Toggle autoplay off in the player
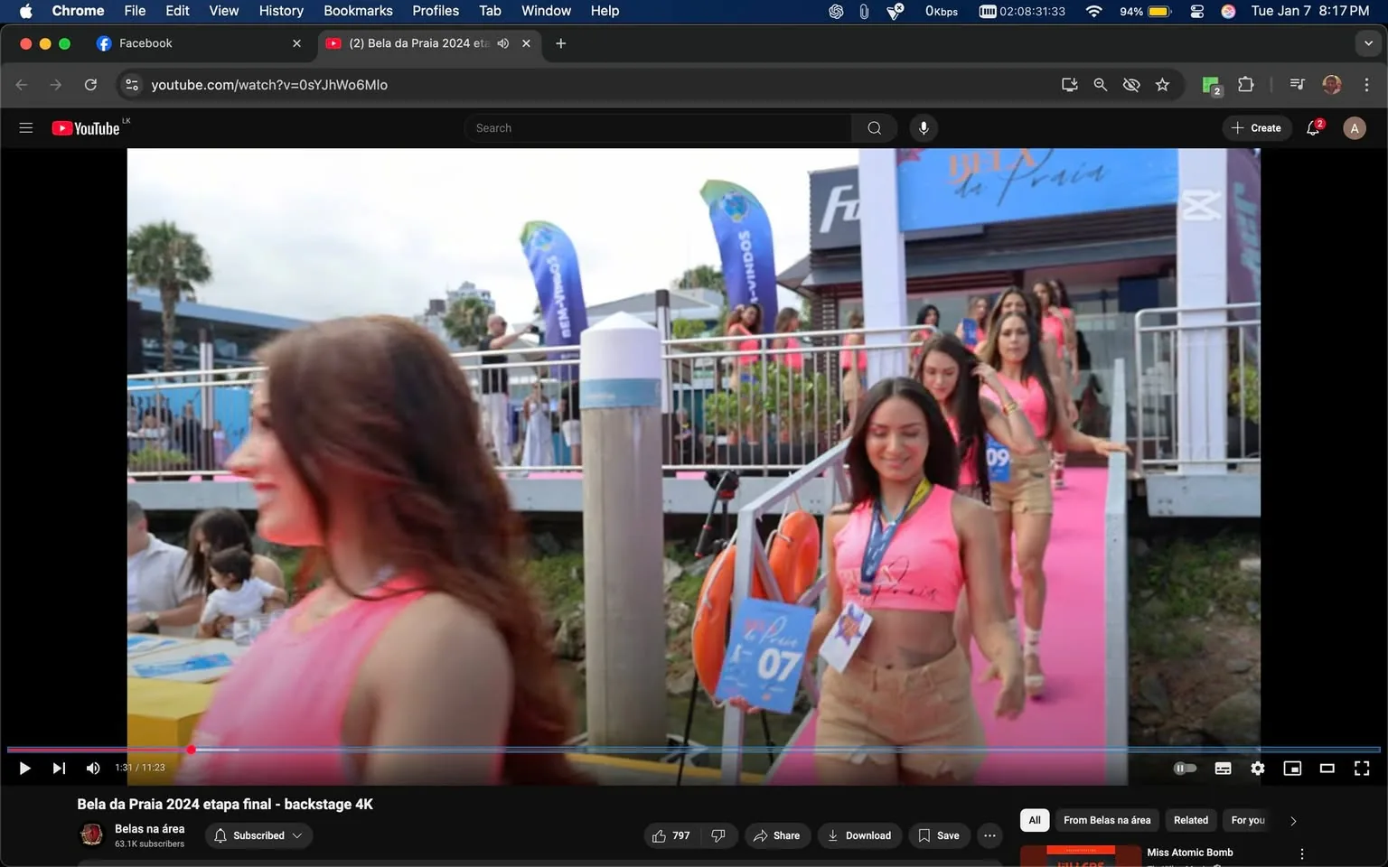1388x867 pixels. [1185, 768]
